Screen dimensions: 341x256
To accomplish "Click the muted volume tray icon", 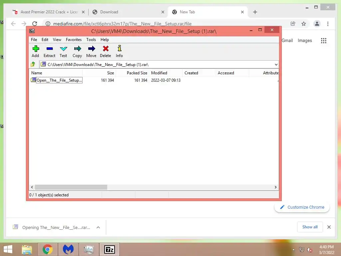I will point(309,250).
